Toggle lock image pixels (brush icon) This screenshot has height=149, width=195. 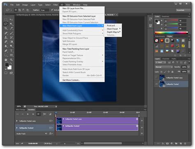tap(165, 72)
